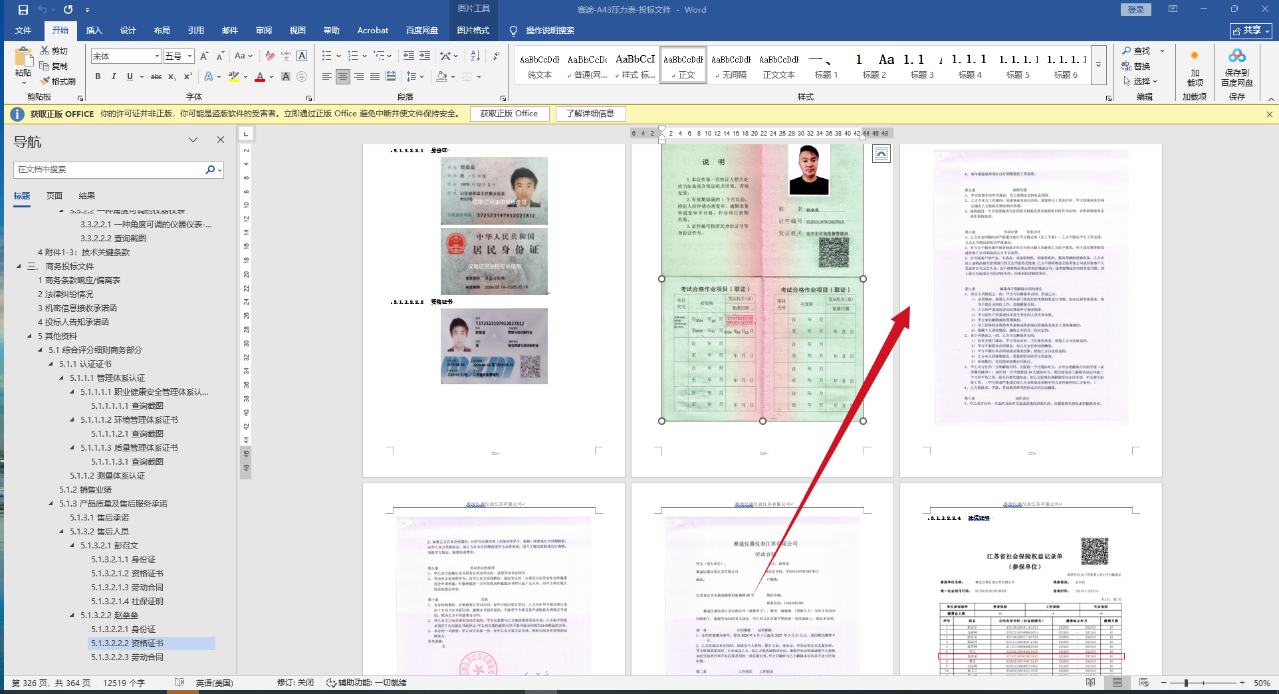
Task: Toggle italic formatting
Action: coord(114,76)
